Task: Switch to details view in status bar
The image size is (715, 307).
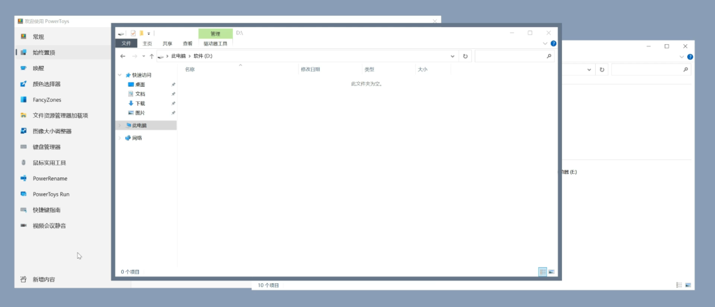Action: (543, 272)
